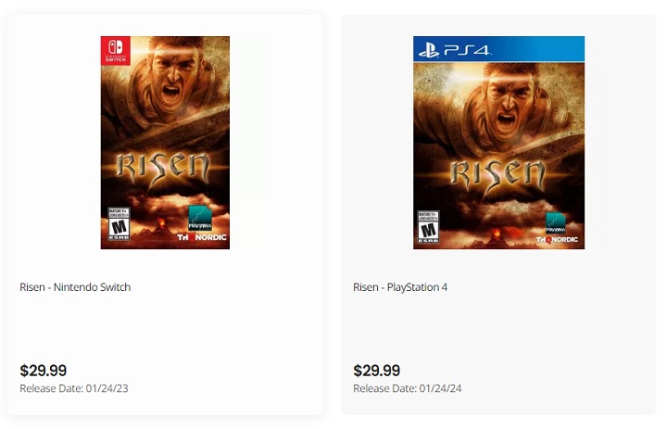The image size is (667, 429).
Task: Click the $29.99 price for the Switch version
Action: 43,371
